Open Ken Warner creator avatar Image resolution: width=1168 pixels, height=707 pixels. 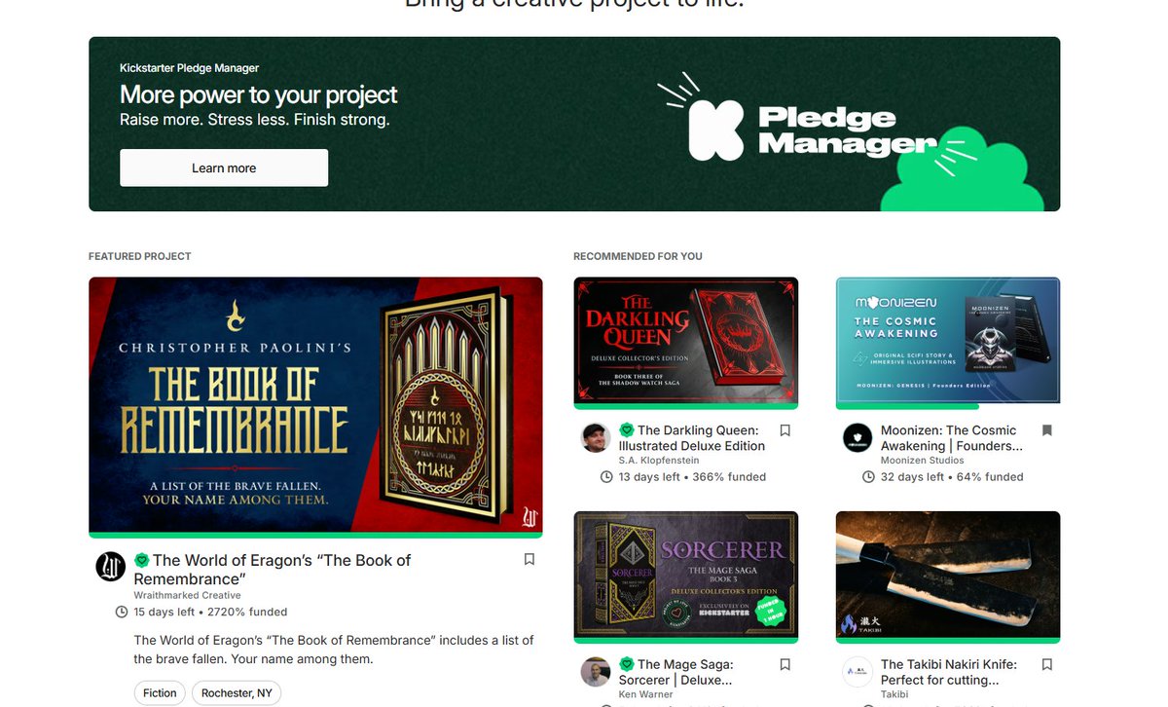click(x=596, y=673)
